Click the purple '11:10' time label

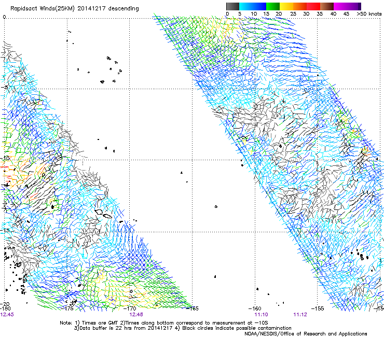pos(261,314)
